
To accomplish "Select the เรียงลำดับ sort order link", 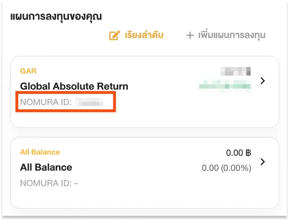I will [144, 35].
